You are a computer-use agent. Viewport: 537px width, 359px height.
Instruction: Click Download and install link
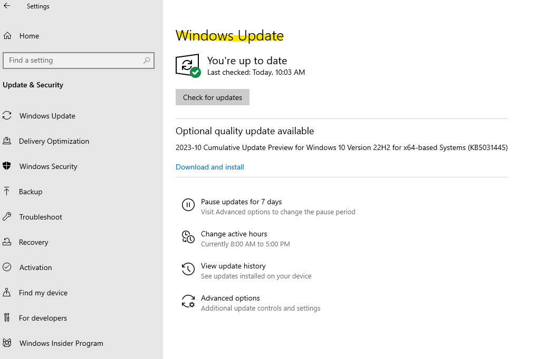(x=209, y=167)
